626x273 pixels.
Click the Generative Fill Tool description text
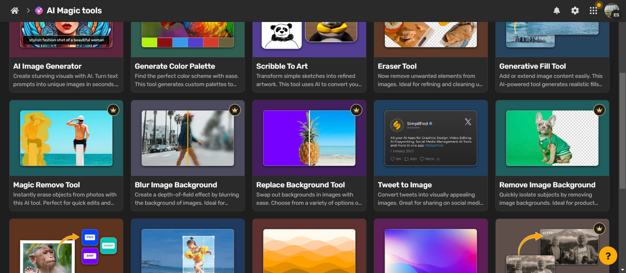click(551, 80)
